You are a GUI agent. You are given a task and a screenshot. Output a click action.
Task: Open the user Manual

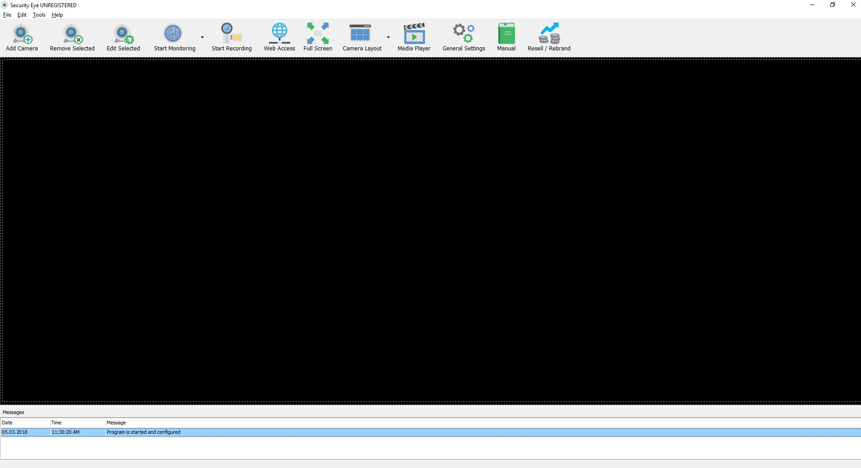tap(506, 36)
